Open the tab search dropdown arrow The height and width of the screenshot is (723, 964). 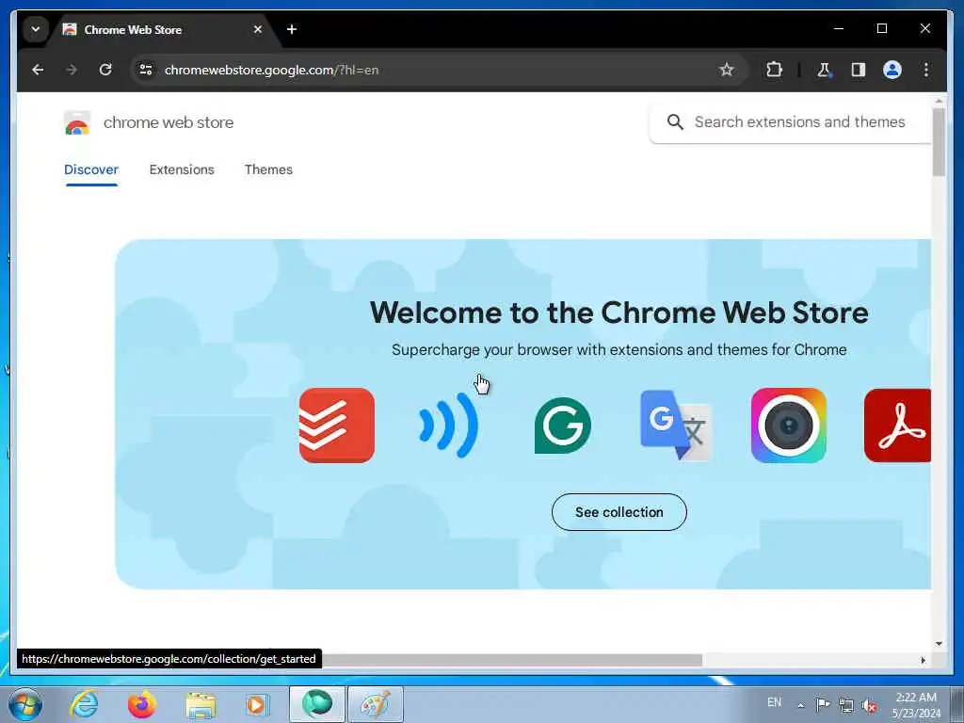(x=36, y=29)
